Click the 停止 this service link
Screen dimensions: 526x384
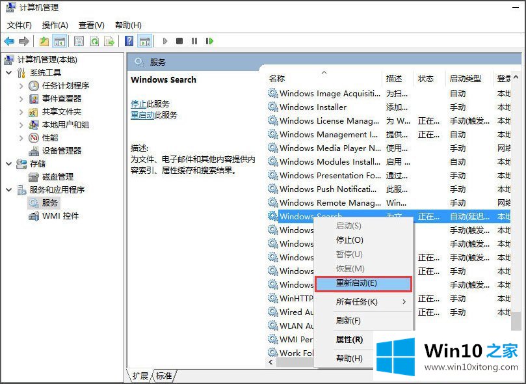[x=138, y=103]
